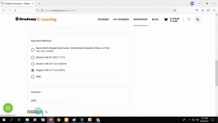Open the Windows Start menu

pos(4,120)
